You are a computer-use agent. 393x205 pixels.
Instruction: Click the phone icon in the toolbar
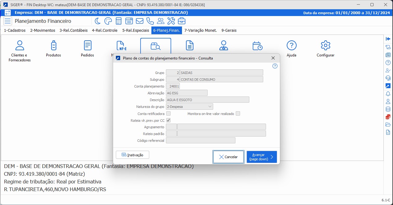[x=150, y=21]
